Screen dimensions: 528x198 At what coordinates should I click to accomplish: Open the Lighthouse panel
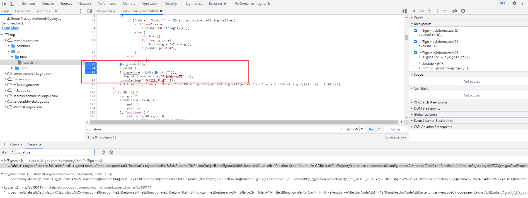point(194,4)
